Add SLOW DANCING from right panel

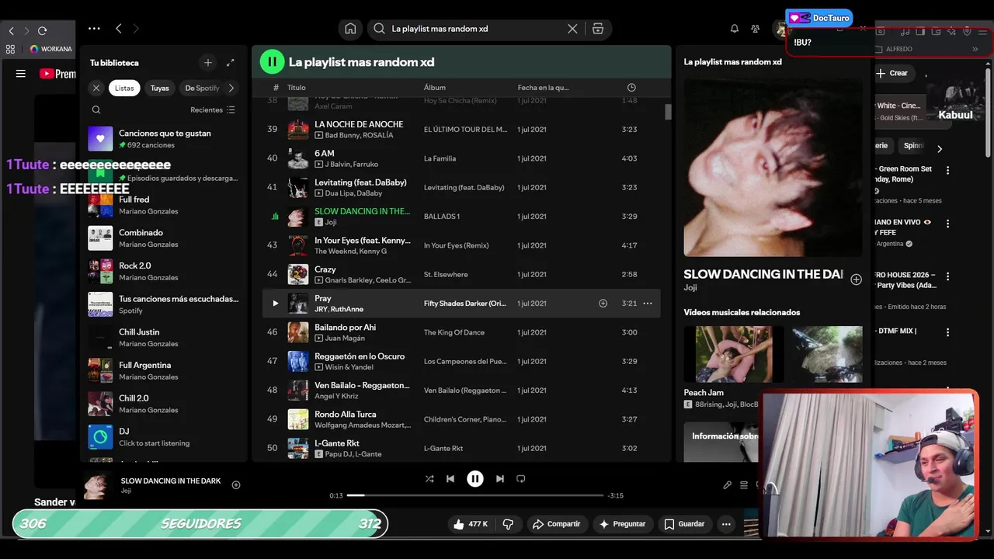pos(856,279)
